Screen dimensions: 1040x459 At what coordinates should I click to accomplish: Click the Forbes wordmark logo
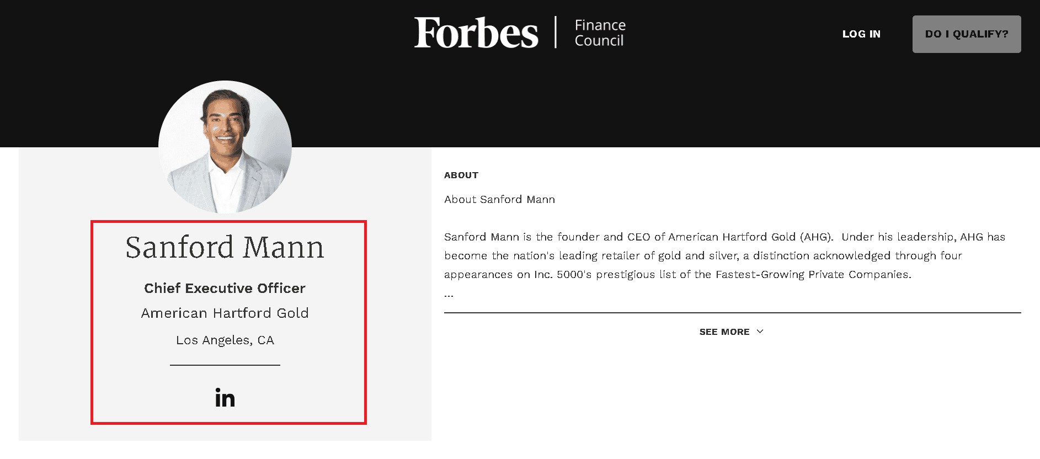[477, 33]
